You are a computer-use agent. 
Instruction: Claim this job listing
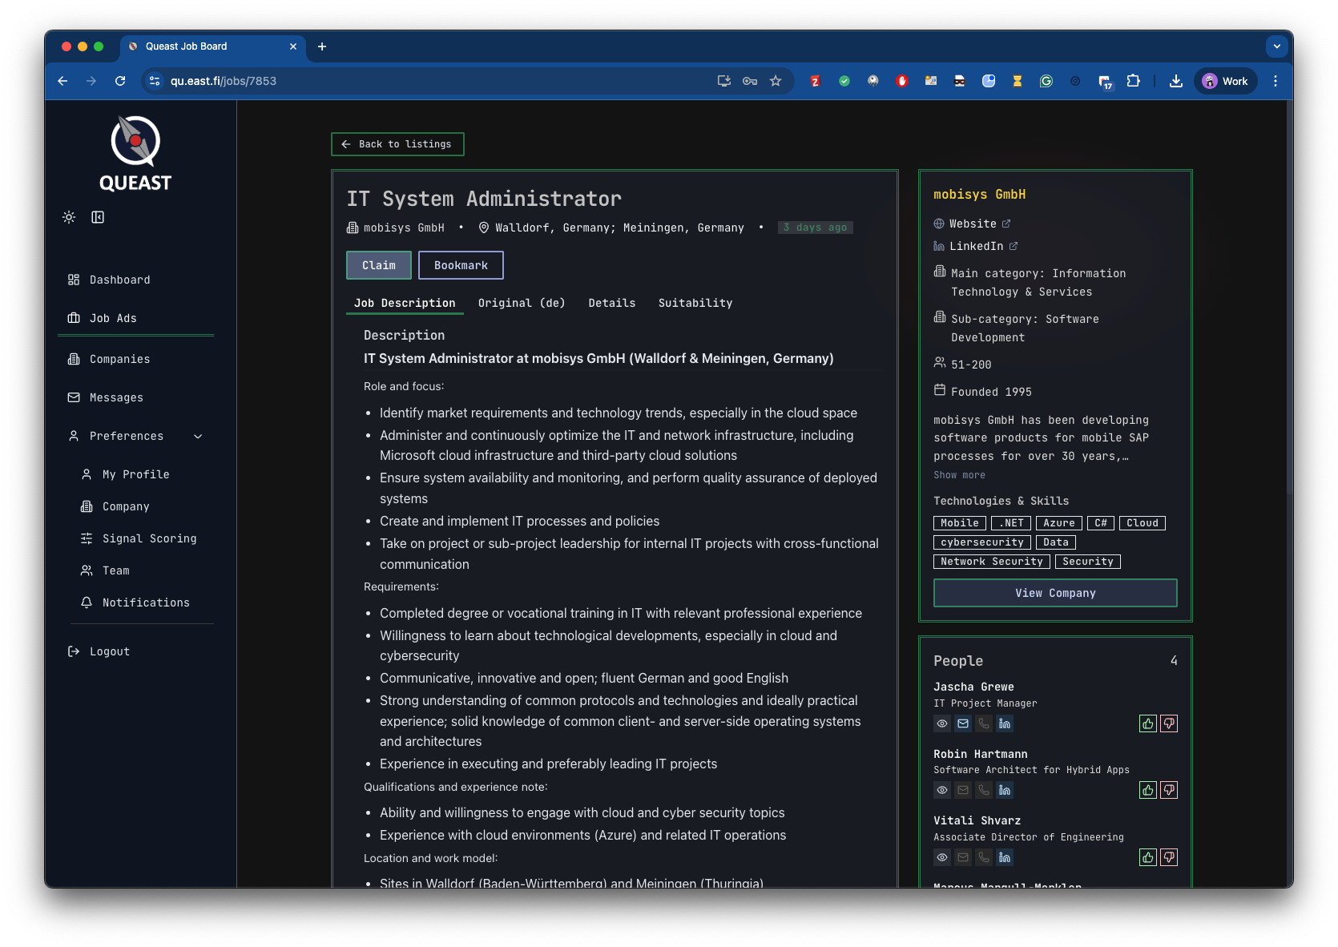(x=378, y=265)
